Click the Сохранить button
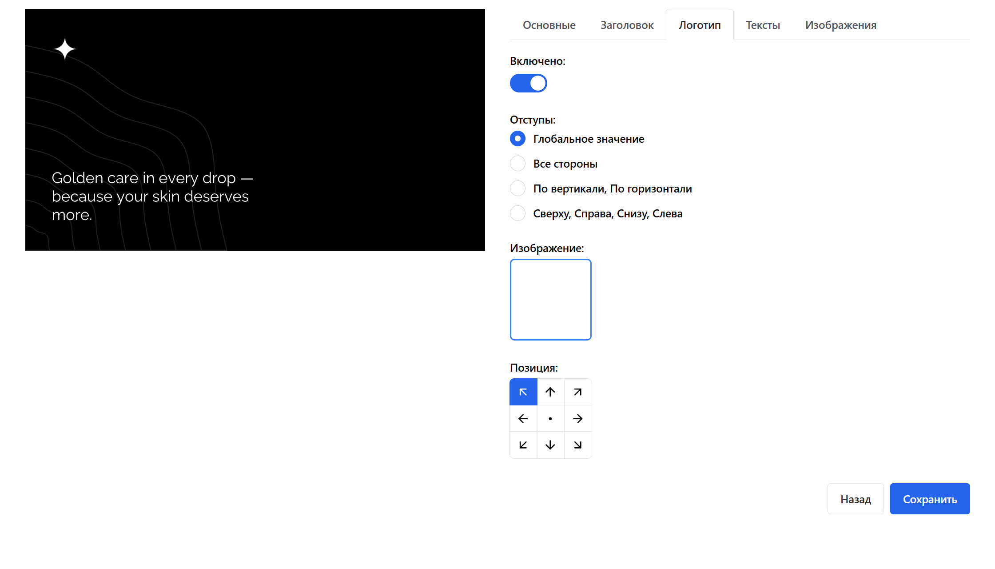The image size is (995, 569). (930, 499)
